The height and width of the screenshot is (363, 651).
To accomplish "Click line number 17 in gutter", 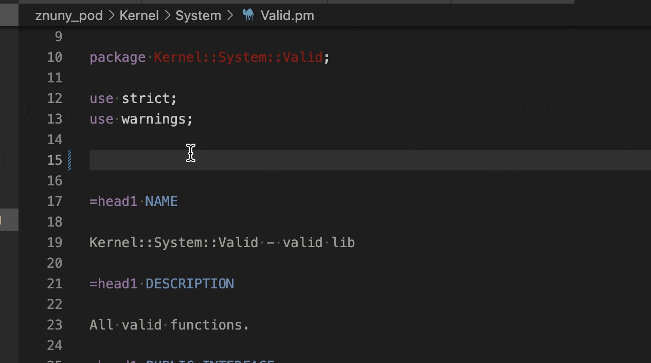I will point(55,201).
